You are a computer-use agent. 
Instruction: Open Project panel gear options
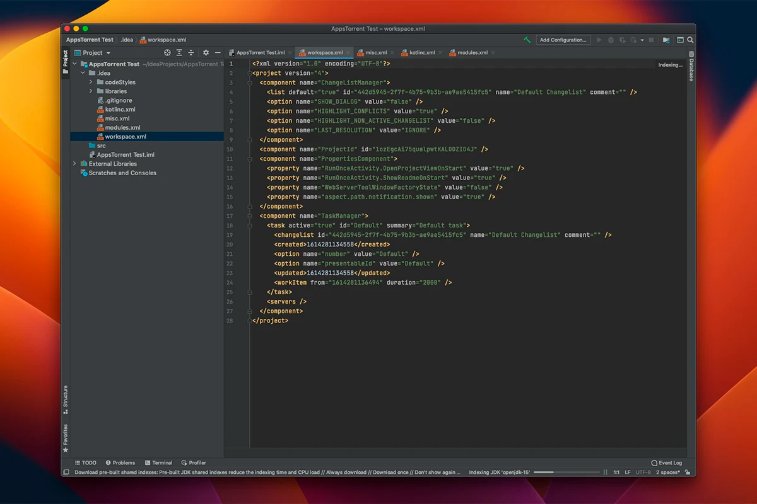tap(206, 53)
